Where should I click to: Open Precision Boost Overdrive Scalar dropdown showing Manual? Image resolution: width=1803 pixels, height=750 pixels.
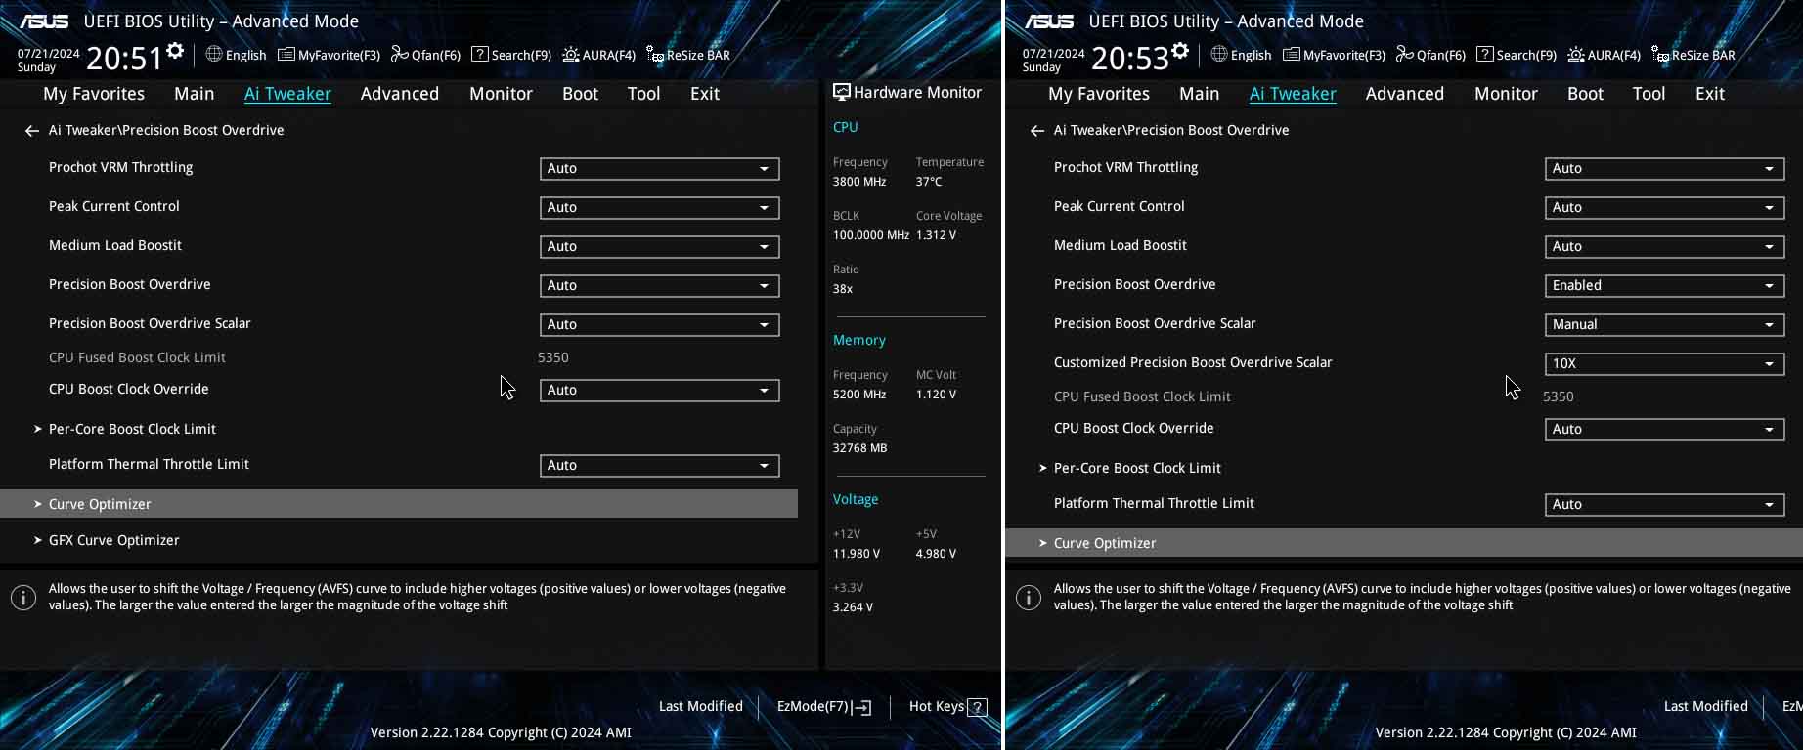tap(1664, 324)
